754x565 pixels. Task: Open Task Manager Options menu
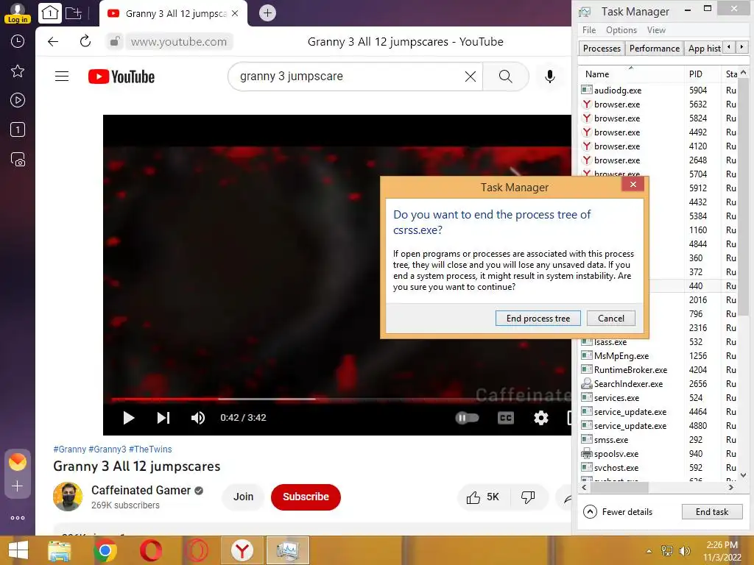pyautogui.click(x=621, y=30)
